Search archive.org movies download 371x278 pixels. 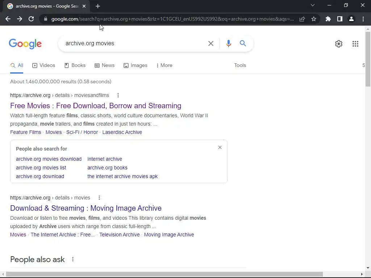tap(49, 159)
